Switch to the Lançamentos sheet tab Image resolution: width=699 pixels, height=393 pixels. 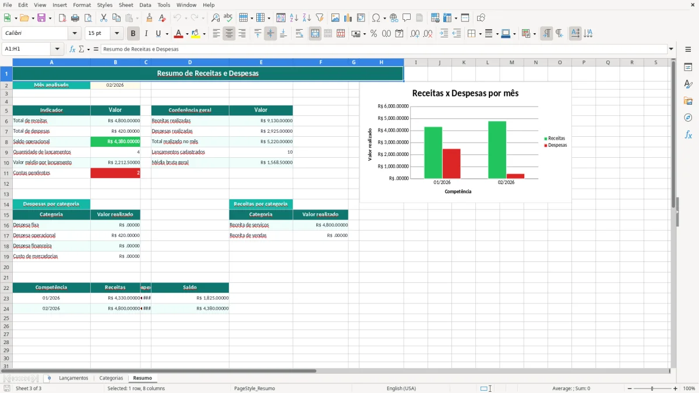coord(73,378)
